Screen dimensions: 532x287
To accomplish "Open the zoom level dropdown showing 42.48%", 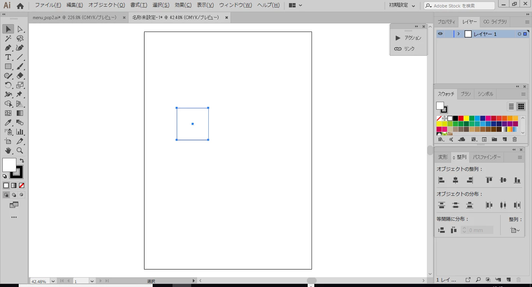I will [53, 281].
